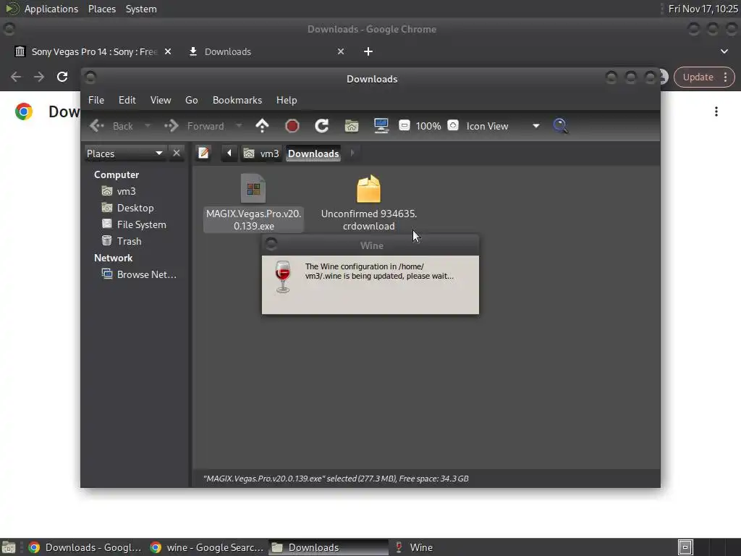Viewport: 741px width, 556px height.
Task: Open the Applications menu in top panel
Action: pyautogui.click(x=51, y=9)
